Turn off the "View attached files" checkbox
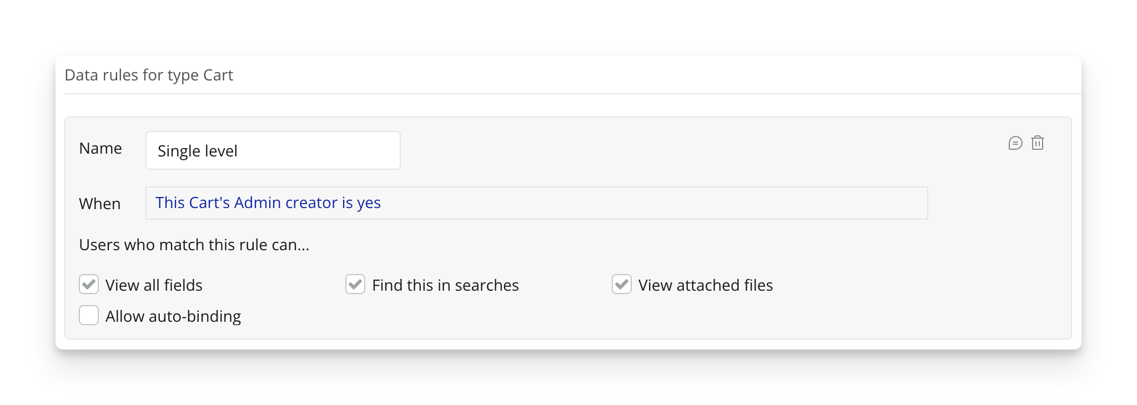The height and width of the screenshot is (405, 1137). [622, 285]
